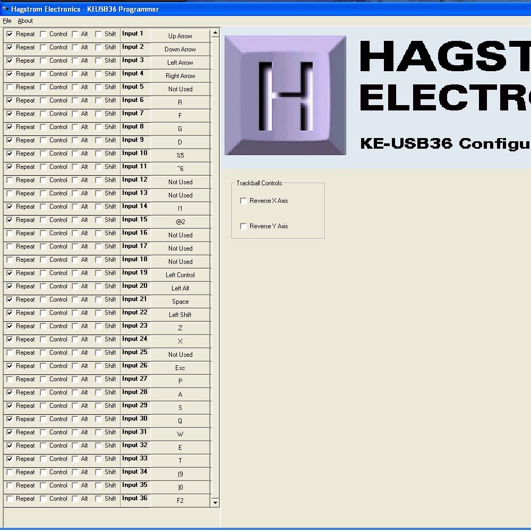Check the Control box for Input 3
Screen dimensions: 531x531
coord(43,61)
